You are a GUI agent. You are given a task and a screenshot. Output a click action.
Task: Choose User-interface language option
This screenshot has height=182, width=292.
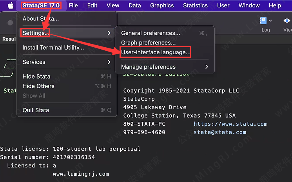(x=155, y=52)
